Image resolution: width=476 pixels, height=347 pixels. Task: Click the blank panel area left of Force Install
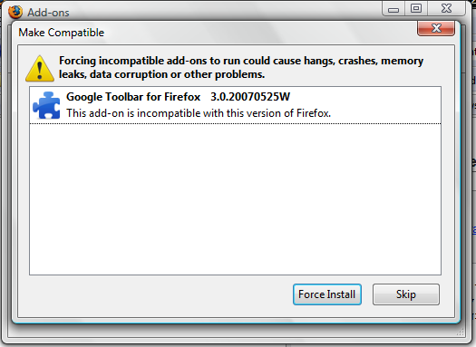[155, 295]
